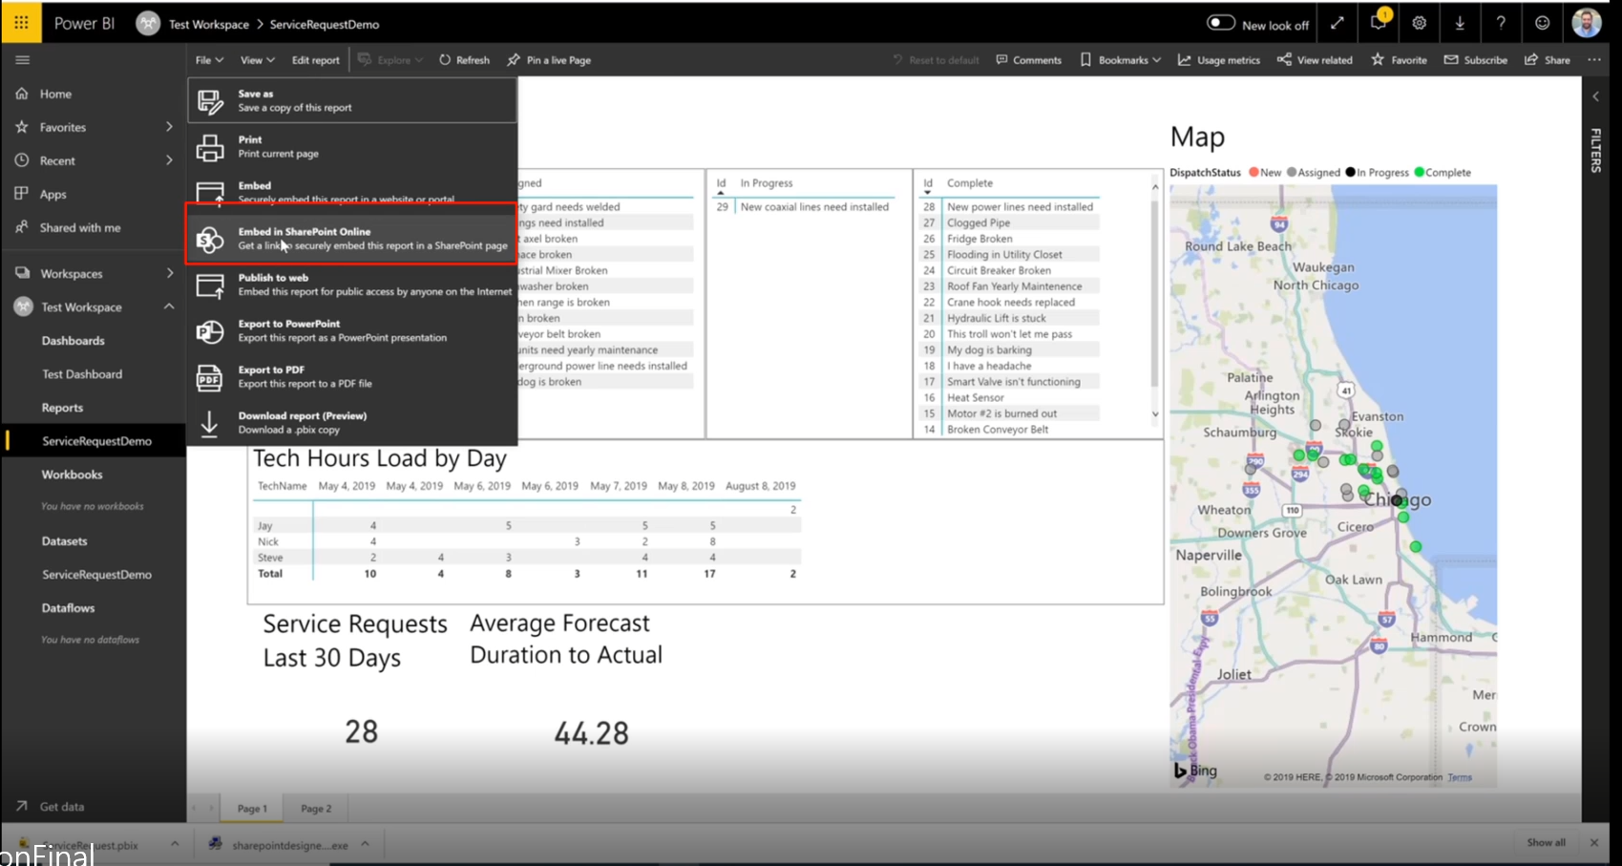Click the green Complete legend swatch

coord(1419,173)
